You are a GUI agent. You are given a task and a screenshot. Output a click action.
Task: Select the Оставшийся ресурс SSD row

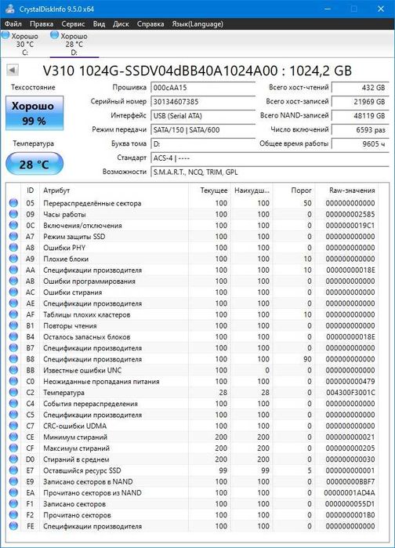(192, 470)
